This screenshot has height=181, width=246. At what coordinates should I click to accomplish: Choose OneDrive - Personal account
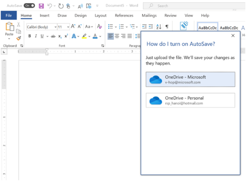click(190, 100)
